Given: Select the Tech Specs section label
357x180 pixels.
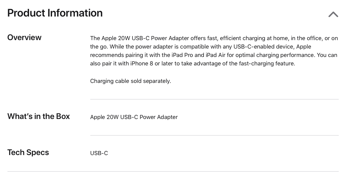Looking at the screenshot, I should pyautogui.click(x=28, y=152).
